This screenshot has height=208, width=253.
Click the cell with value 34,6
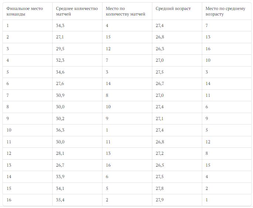(60, 72)
